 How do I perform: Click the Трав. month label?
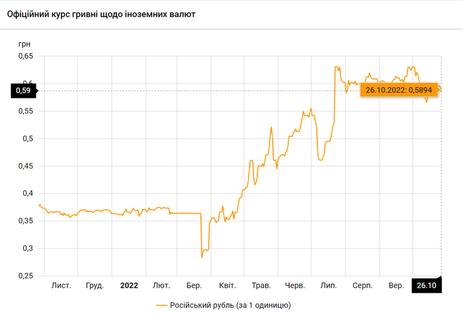(261, 286)
